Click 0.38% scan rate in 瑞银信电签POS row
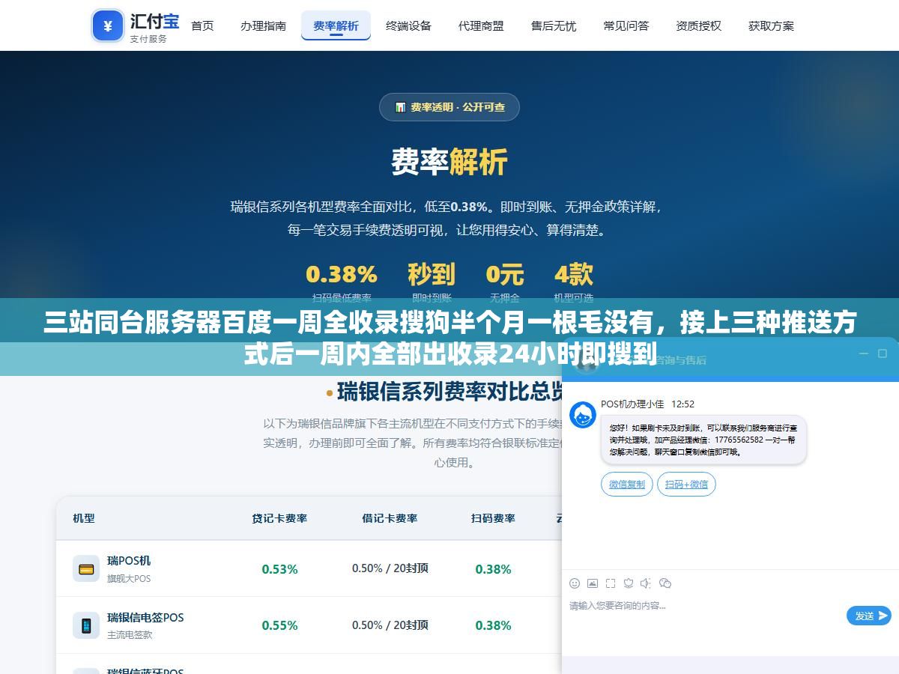The width and height of the screenshot is (899, 674). 493,625
